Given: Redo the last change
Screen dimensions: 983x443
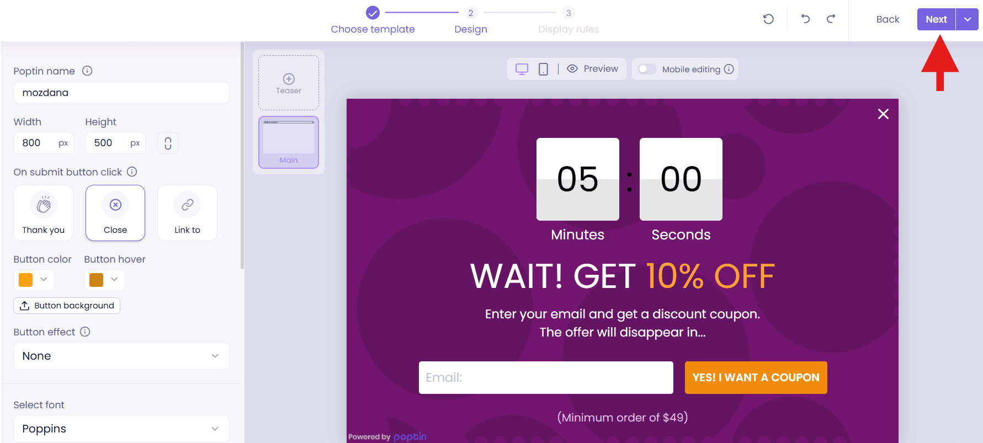Looking at the screenshot, I should click(831, 19).
